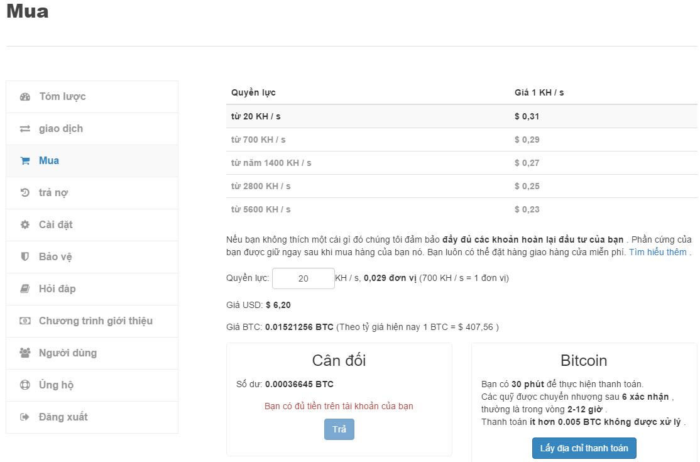Click the exchange arrows icon beside giao dịch
The height and width of the screenshot is (462, 700).
25,129
